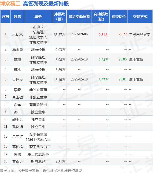Select the name 宋怀良
This screenshot has width=153, height=173.
(x=18, y=80)
